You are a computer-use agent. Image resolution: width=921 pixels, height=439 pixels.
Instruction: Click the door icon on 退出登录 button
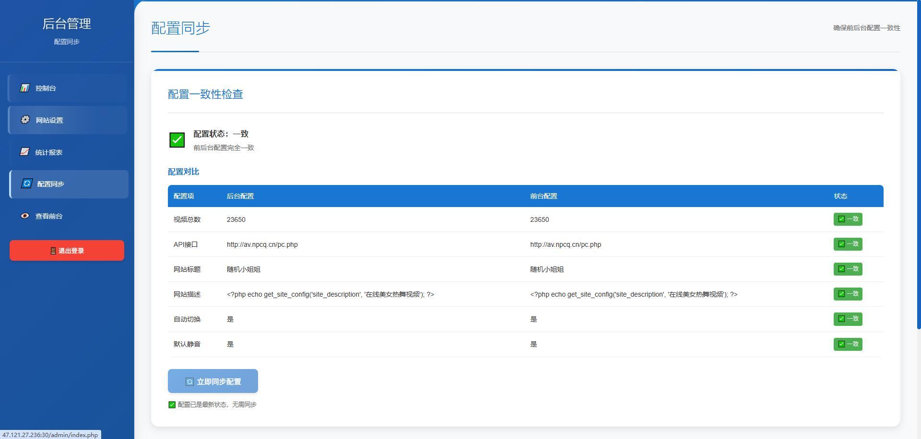tap(53, 251)
